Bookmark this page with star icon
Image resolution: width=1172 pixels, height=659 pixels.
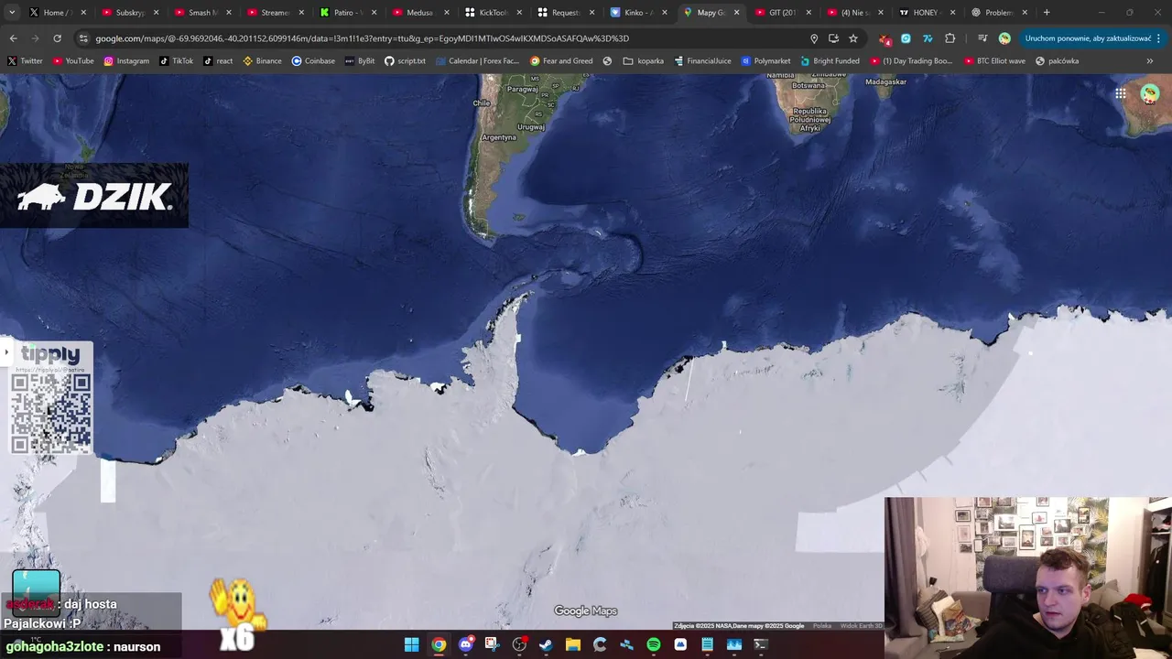(853, 38)
